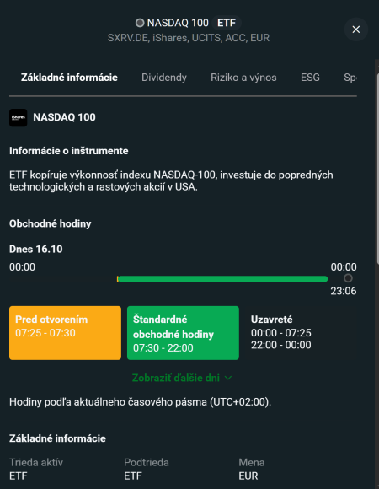Open the partially hidden Sp tab
379x489 pixels.
[x=350, y=78]
